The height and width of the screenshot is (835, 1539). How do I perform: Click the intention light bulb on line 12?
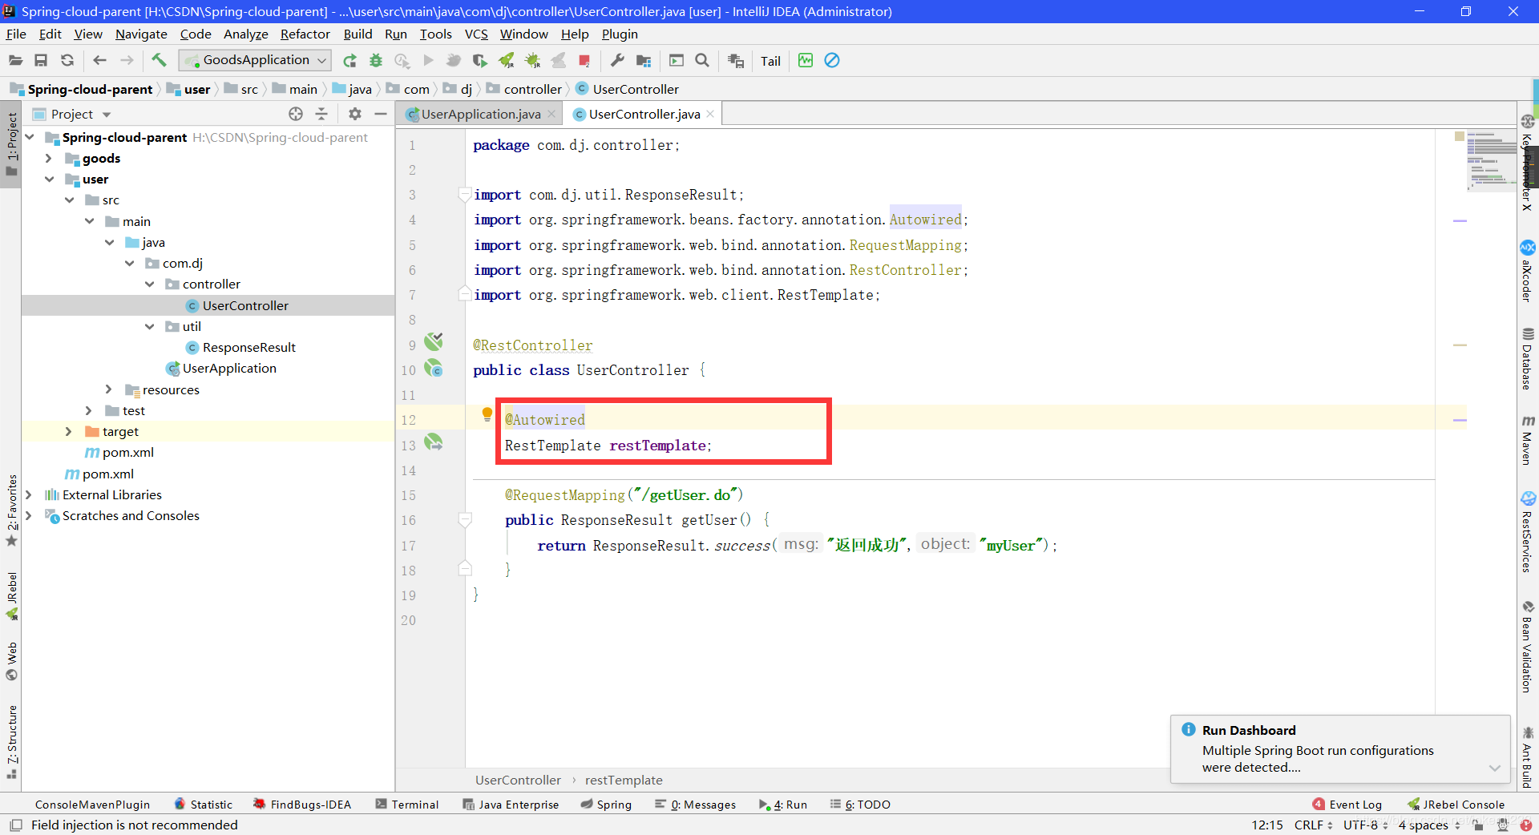click(487, 414)
